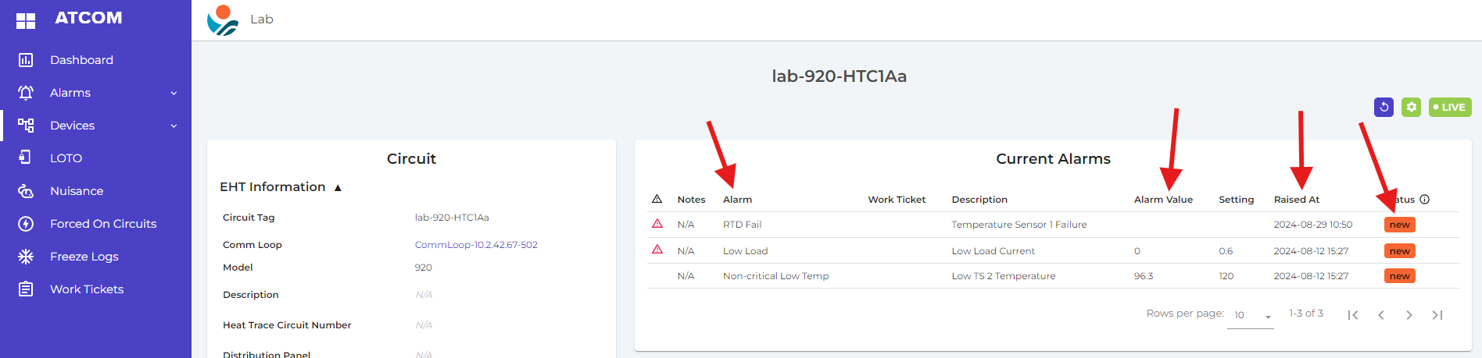Open Forced On Circuits page
Viewport: 1482px width, 358px height.
[102, 224]
